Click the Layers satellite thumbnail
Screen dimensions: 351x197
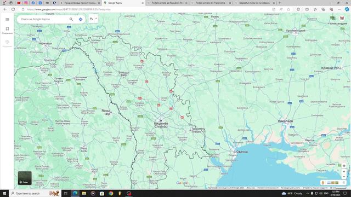click(25, 178)
